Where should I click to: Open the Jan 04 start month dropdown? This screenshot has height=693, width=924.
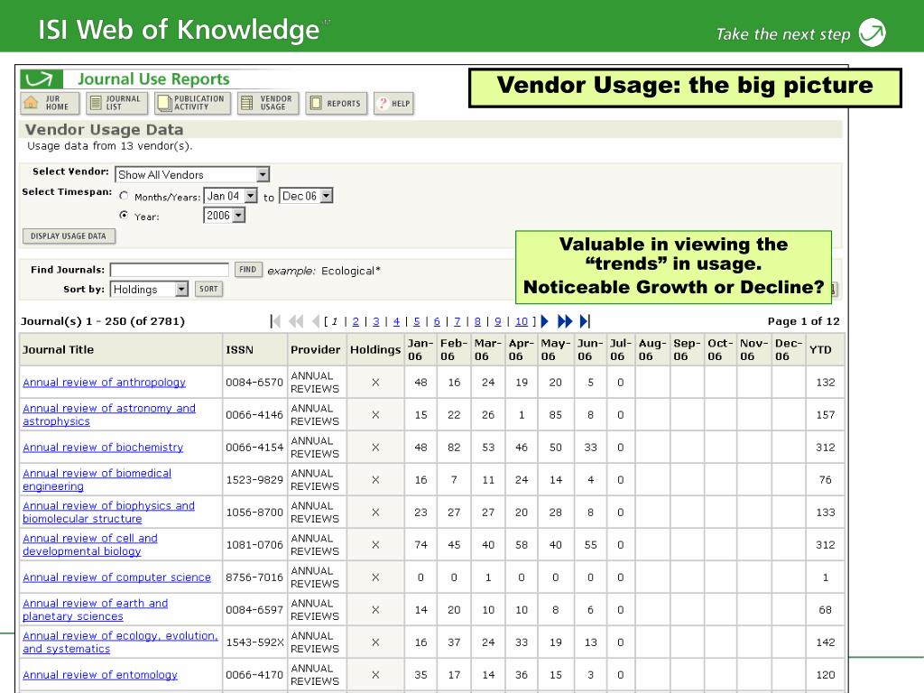tap(230, 196)
